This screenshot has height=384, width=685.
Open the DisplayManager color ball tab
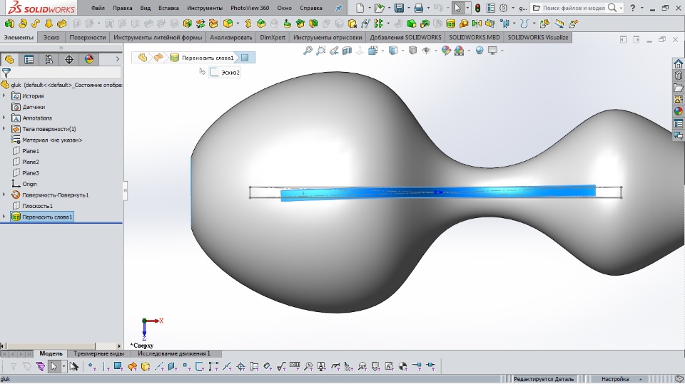89,59
